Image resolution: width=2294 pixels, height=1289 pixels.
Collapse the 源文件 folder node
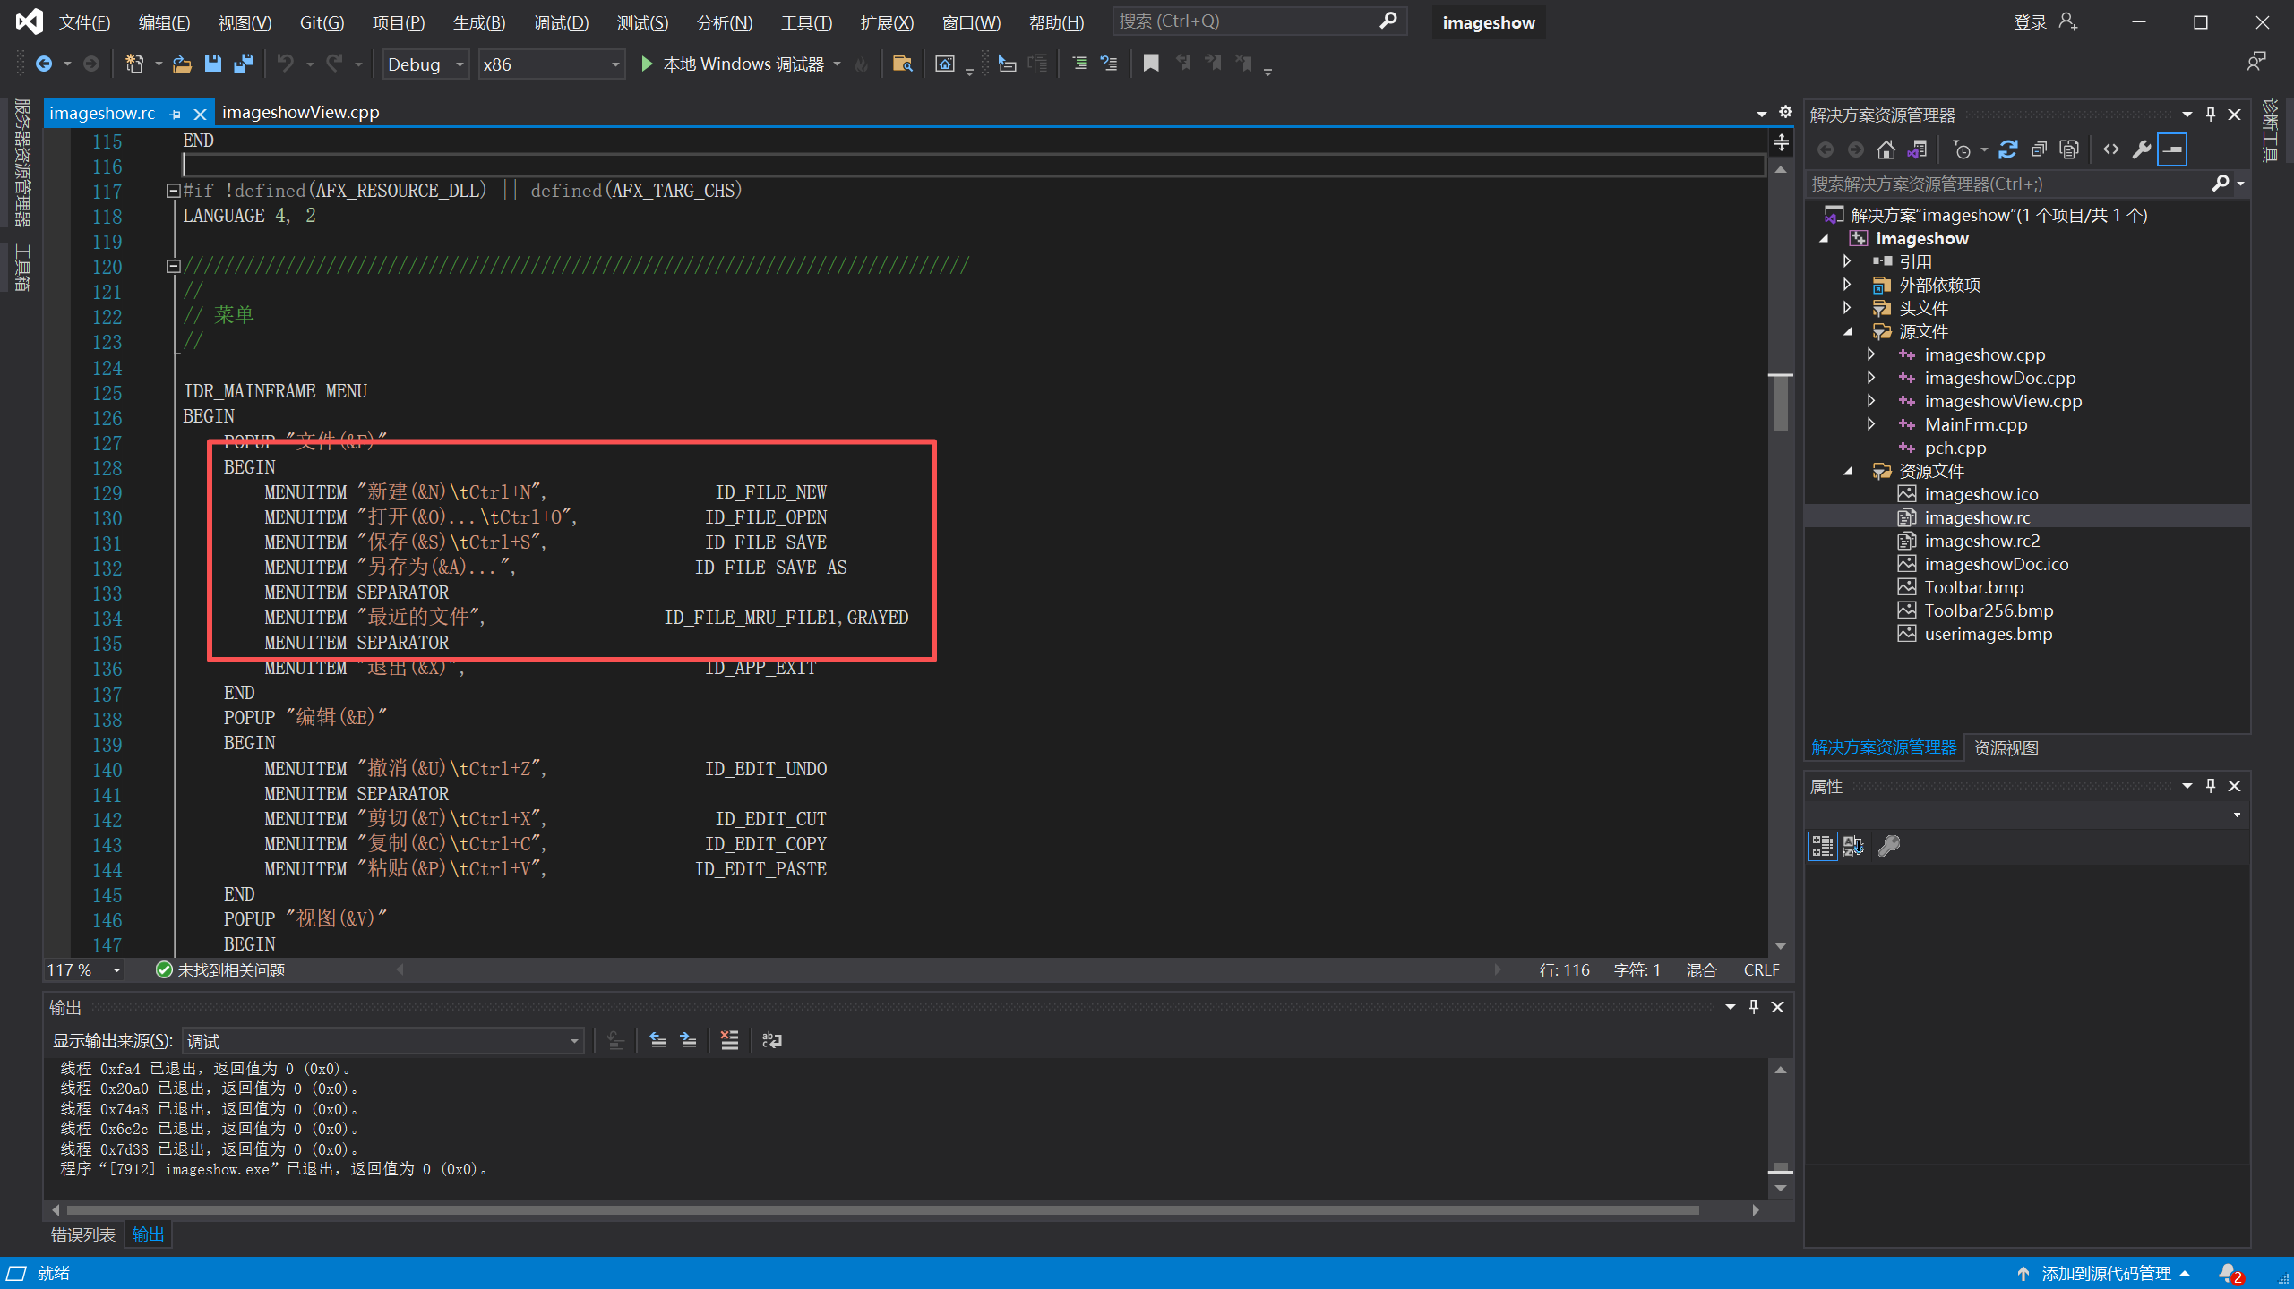[x=1848, y=331]
